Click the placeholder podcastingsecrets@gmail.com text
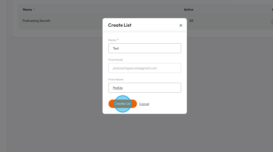 135,68
